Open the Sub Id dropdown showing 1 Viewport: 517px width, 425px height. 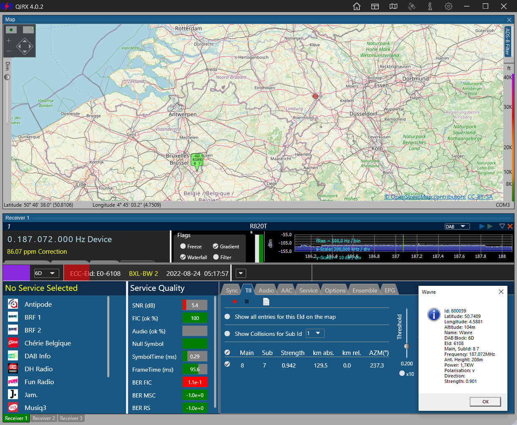tap(315, 333)
